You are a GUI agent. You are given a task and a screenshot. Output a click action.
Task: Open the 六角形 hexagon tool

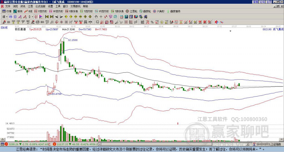(x=159, y=11)
